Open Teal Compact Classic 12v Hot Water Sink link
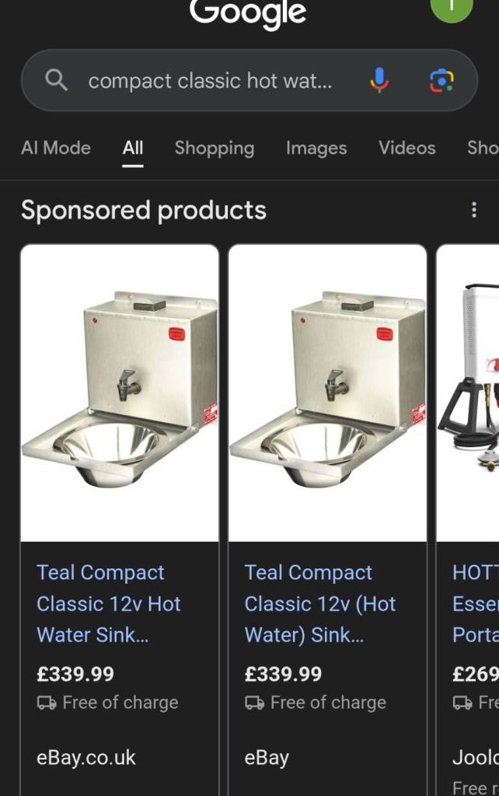The image size is (499, 796). pyautogui.click(x=109, y=603)
